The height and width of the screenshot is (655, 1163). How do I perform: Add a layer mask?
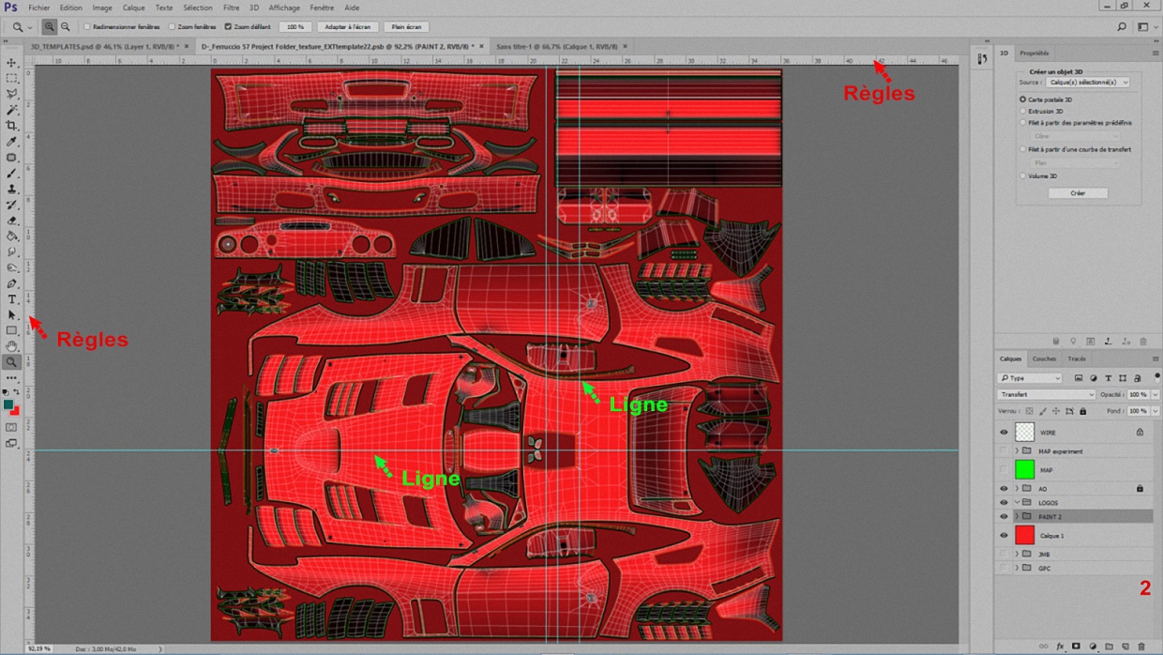[1076, 647]
